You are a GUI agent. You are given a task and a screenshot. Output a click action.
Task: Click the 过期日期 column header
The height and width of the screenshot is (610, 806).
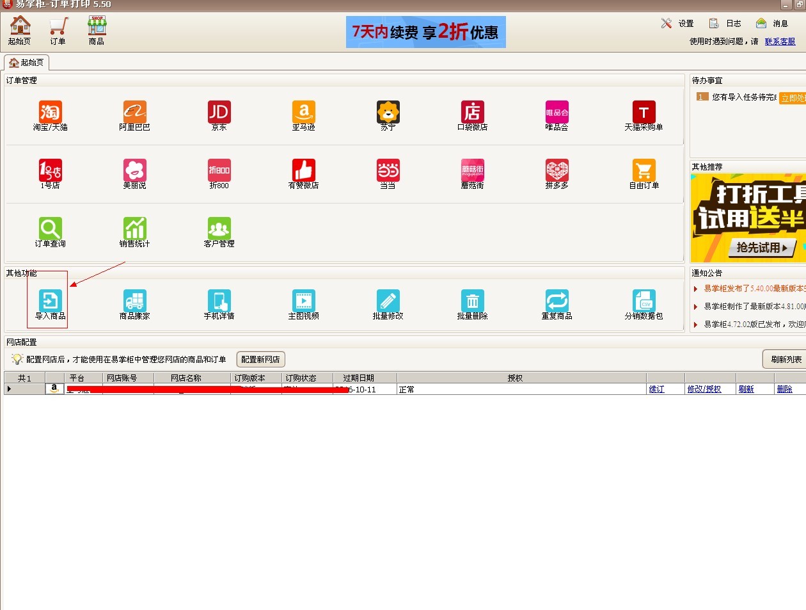pos(365,378)
